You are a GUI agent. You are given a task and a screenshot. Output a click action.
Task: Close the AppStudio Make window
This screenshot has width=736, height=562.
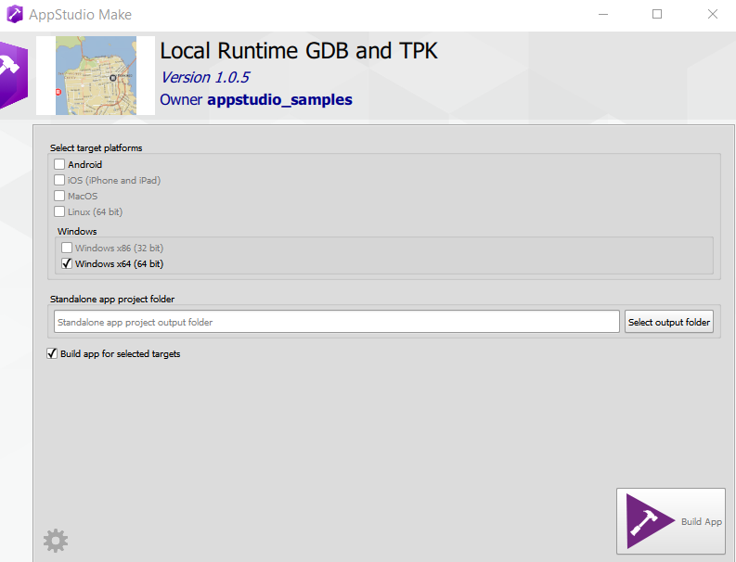point(713,15)
